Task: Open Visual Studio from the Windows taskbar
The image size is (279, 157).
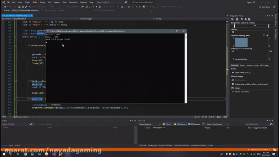Action: coord(54,154)
